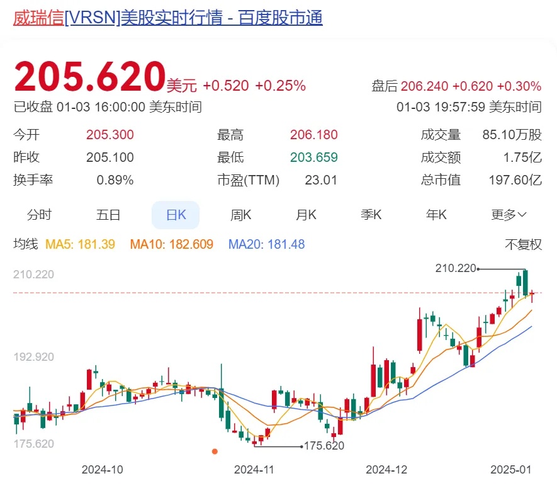Click the orange event dot below the chart

point(215,451)
